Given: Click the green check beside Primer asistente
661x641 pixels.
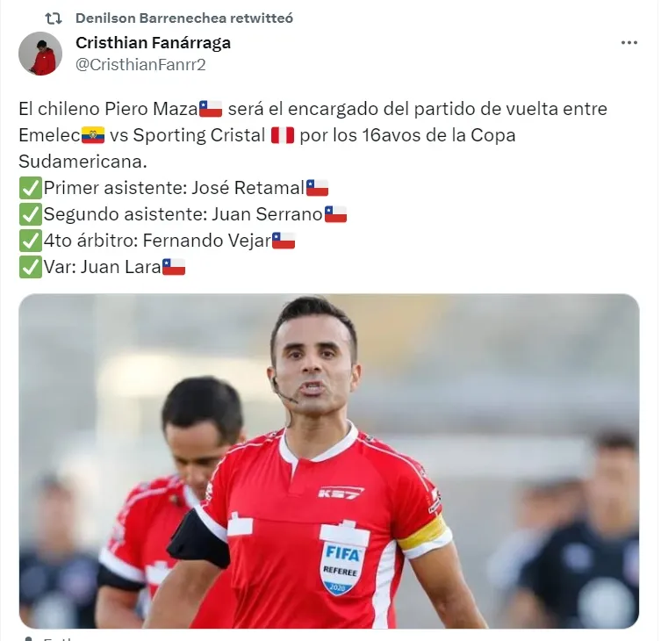Looking at the screenshot, I should tap(31, 188).
